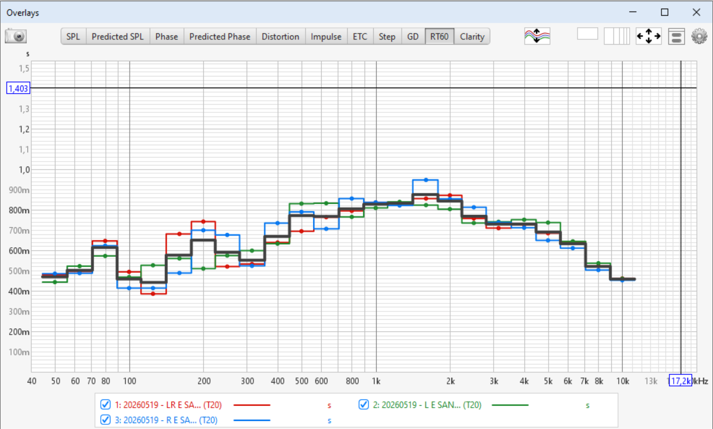Toggle checkbox for trace 2 L E SAN

pyautogui.click(x=364, y=405)
